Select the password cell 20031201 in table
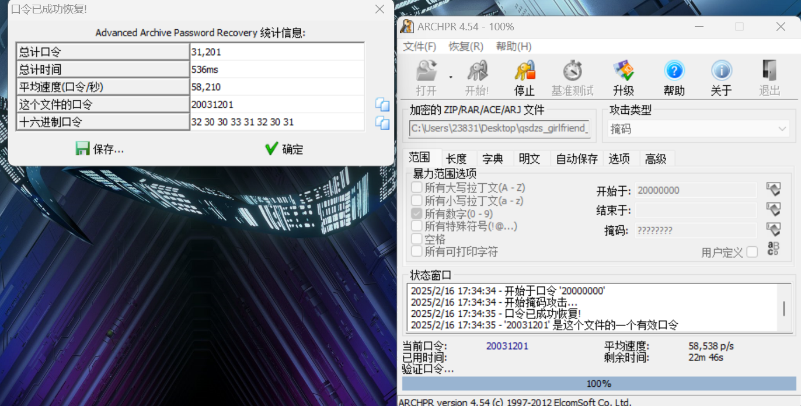The height and width of the screenshot is (406, 801). (277, 104)
